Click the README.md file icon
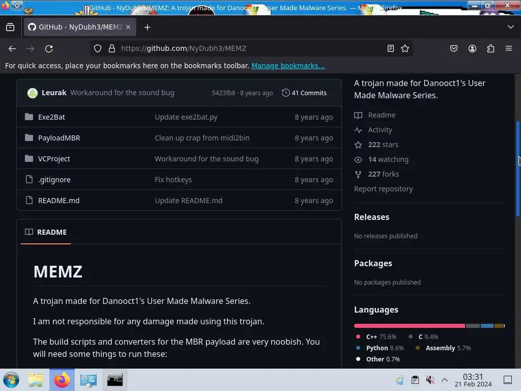The height and width of the screenshot is (391, 521). [x=29, y=200]
